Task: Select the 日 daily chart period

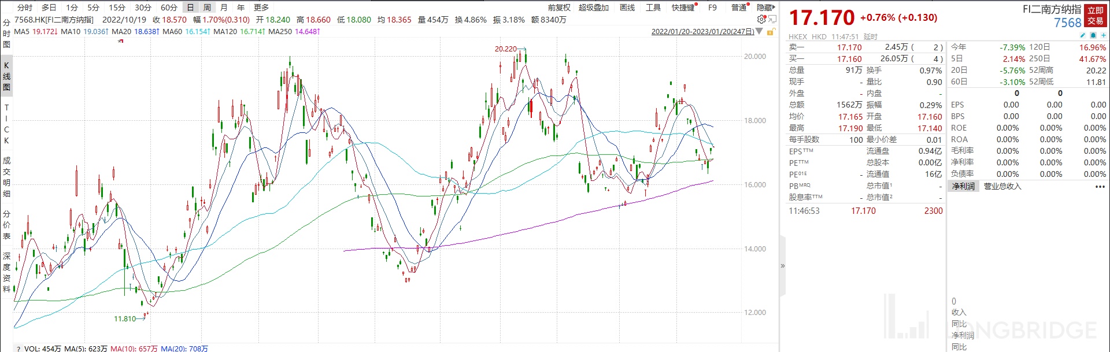Action: click(x=190, y=8)
